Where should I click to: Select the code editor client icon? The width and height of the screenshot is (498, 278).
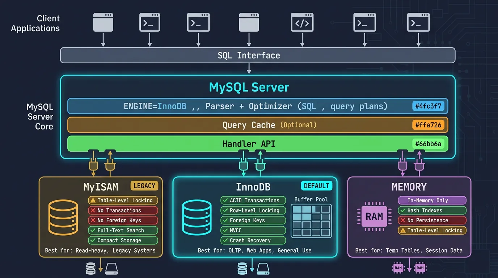302,22
